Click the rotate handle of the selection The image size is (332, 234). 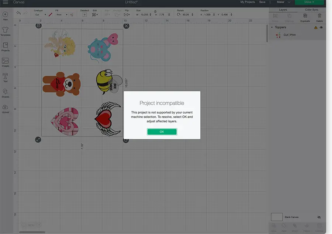tap(126, 140)
